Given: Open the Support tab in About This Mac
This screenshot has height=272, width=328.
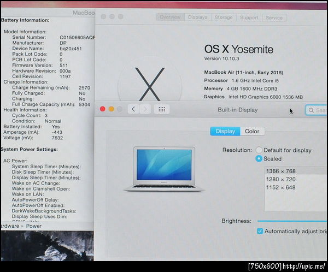Looking at the screenshot, I should tap(249, 18).
